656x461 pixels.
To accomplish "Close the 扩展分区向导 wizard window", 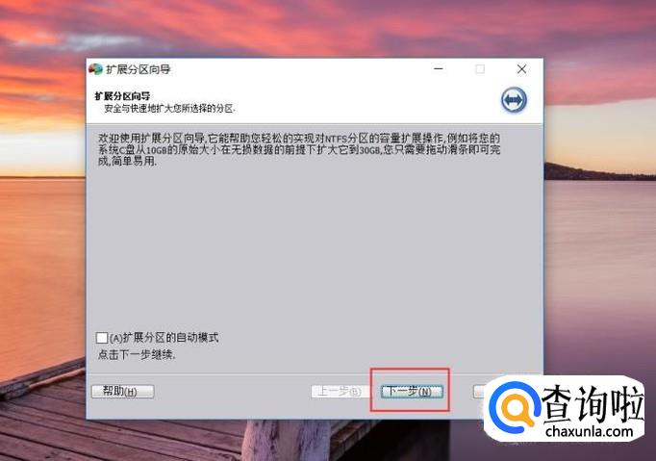I will [x=521, y=69].
